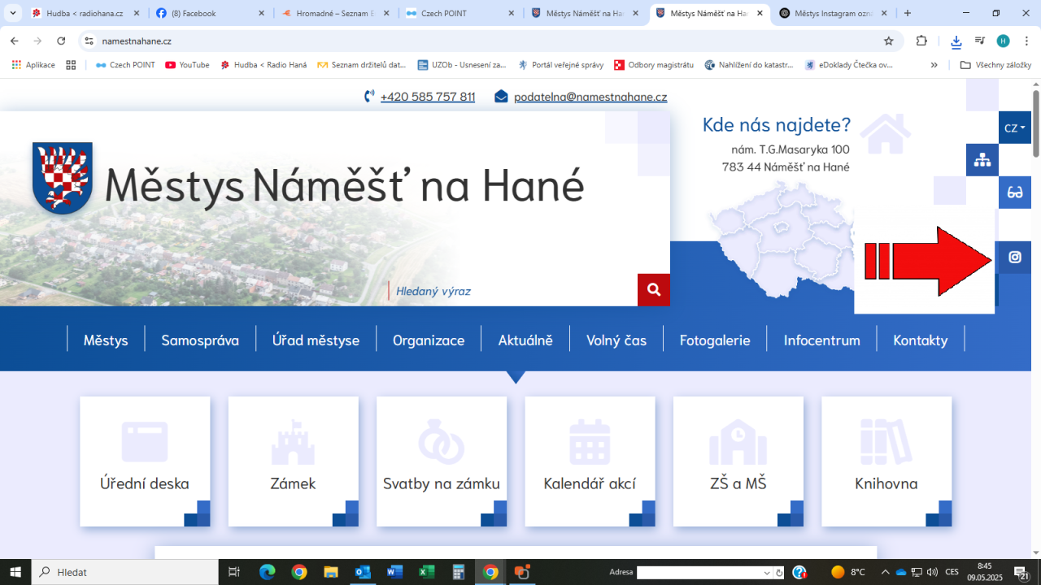Reload the page
Image resolution: width=1041 pixels, height=585 pixels.
pyautogui.click(x=61, y=41)
